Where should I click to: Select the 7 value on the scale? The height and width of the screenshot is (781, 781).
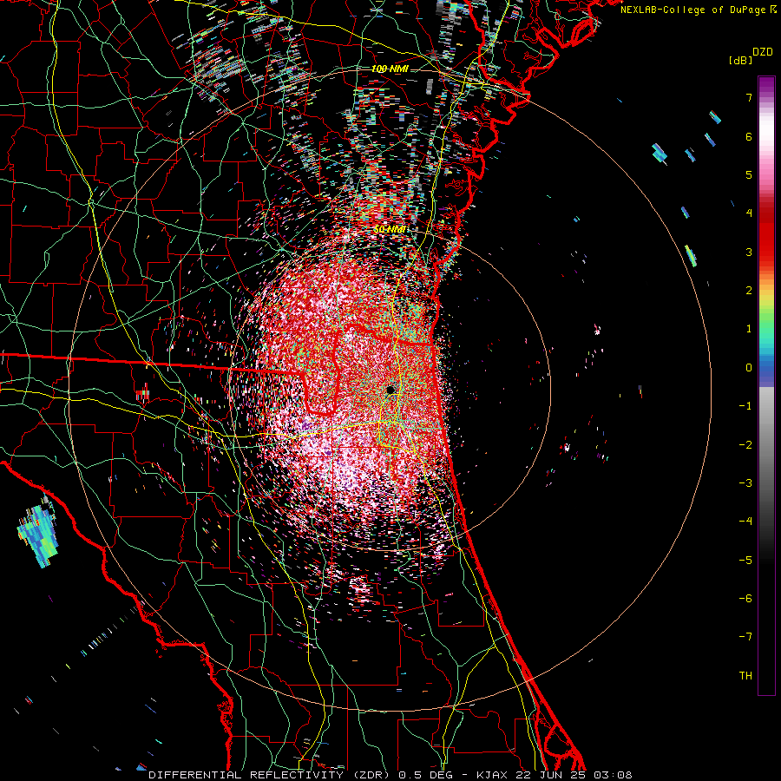(x=749, y=97)
